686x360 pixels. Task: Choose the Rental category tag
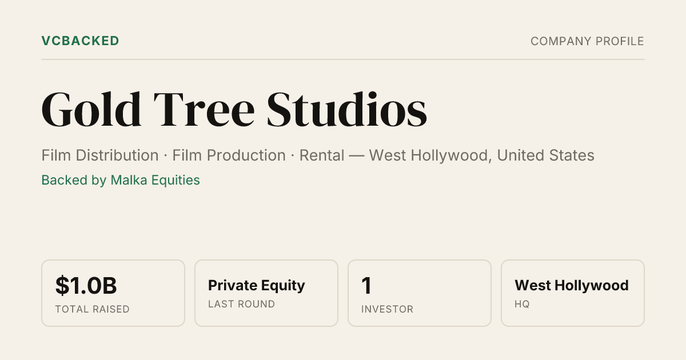coord(321,155)
